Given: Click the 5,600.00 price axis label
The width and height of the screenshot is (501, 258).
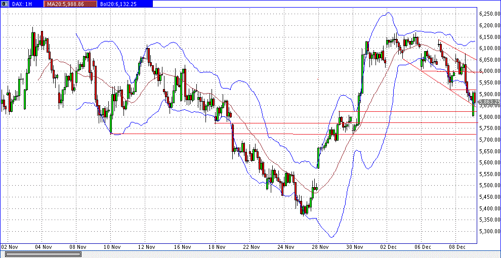Looking at the screenshot, I should pyautogui.click(x=490, y=162).
